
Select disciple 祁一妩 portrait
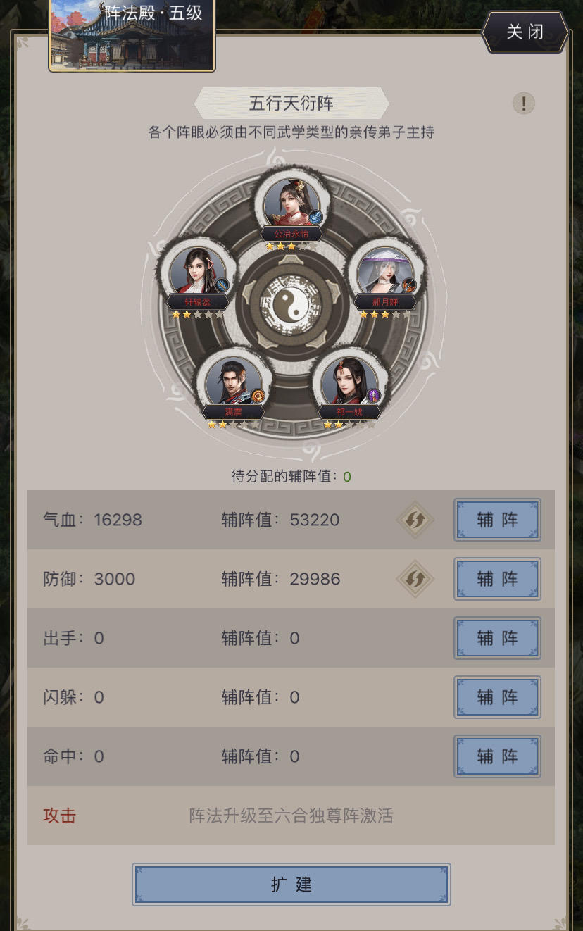click(x=349, y=382)
